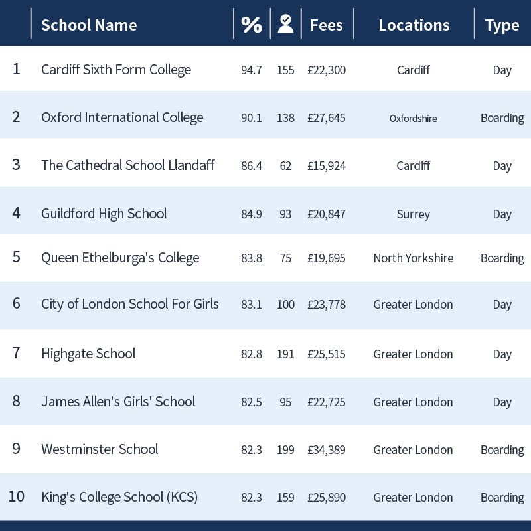Select Highgate School entry

[x=88, y=354]
